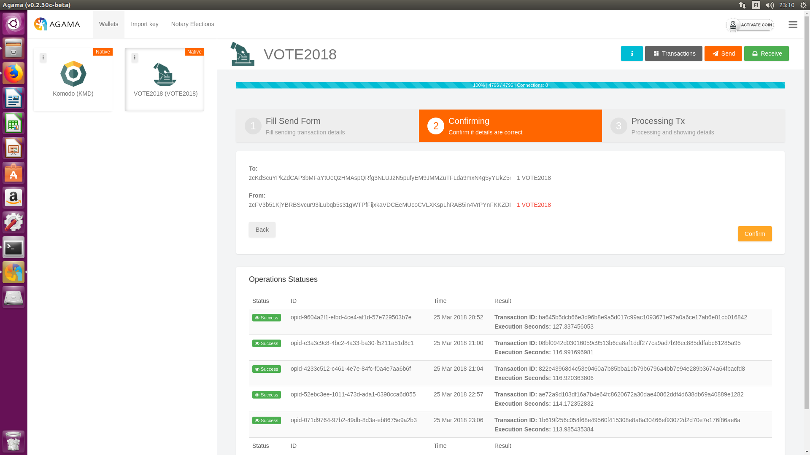Click the ACTIVATE COIN icon button
Viewport: 810px width, 455px height.
pyautogui.click(x=733, y=24)
